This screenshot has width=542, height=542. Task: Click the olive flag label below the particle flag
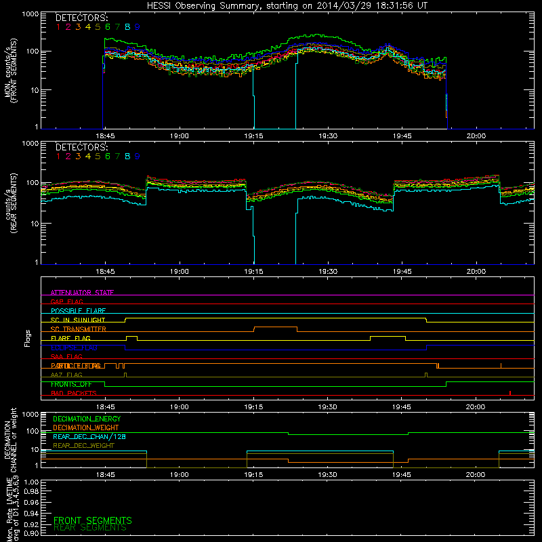tap(66, 375)
